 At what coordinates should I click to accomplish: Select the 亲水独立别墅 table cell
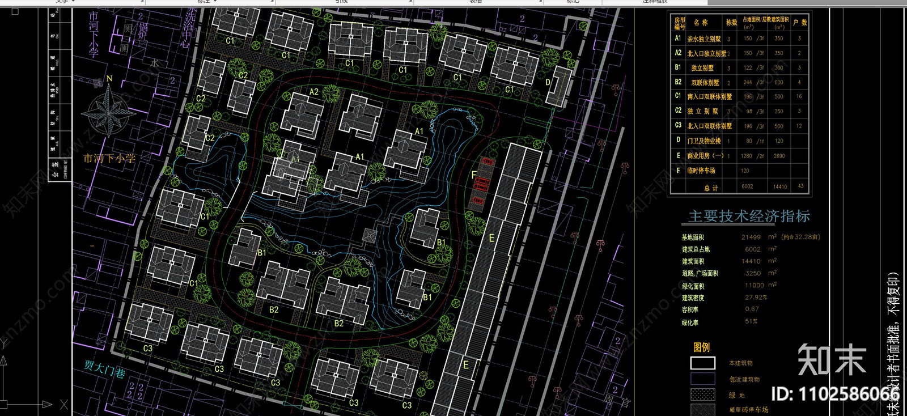coord(704,39)
